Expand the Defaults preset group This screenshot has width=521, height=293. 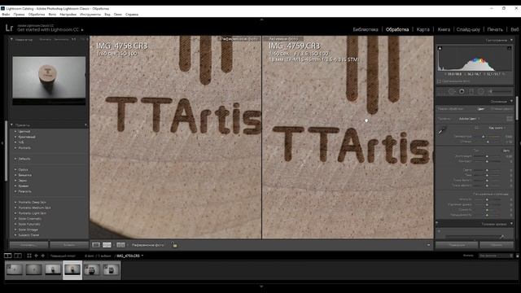15,159
